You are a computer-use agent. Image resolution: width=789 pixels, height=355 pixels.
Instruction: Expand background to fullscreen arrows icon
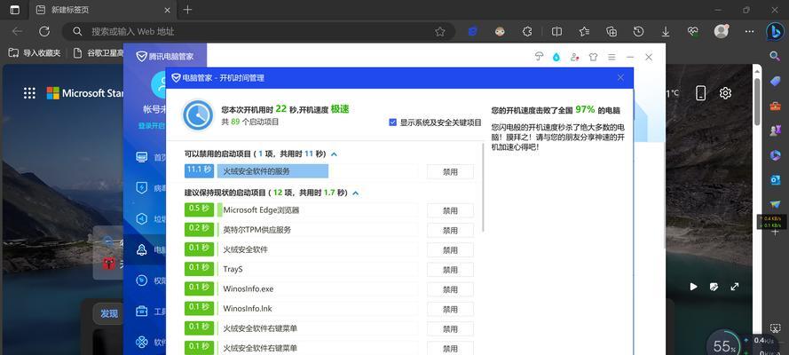click(735, 287)
